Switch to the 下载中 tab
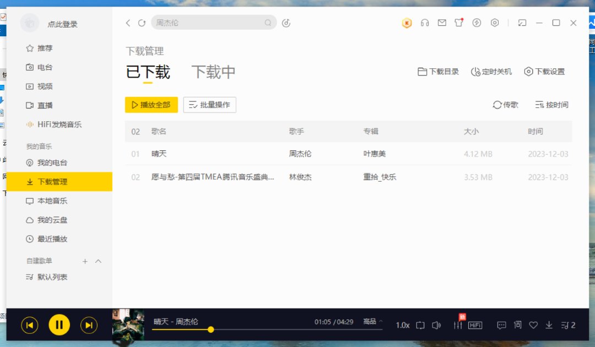 click(213, 72)
